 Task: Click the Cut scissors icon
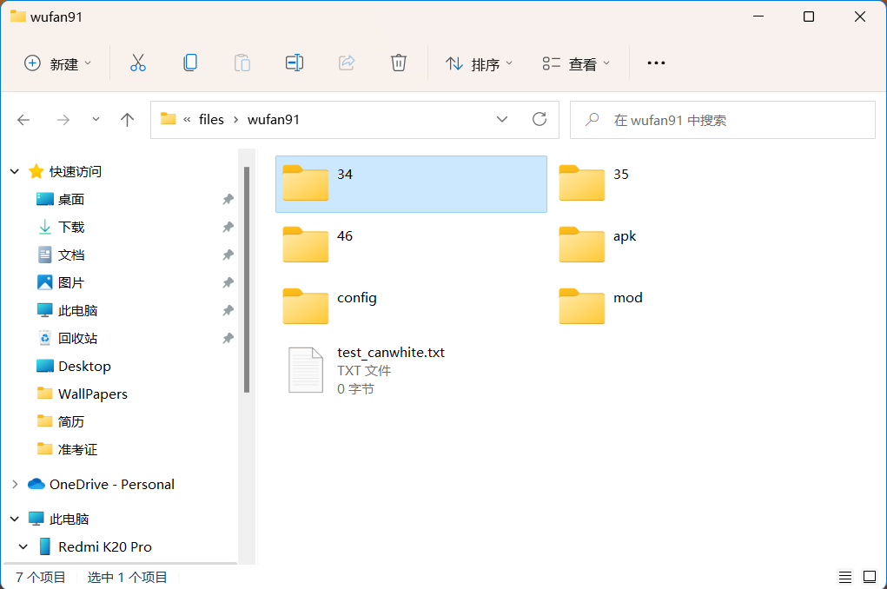(137, 63)
